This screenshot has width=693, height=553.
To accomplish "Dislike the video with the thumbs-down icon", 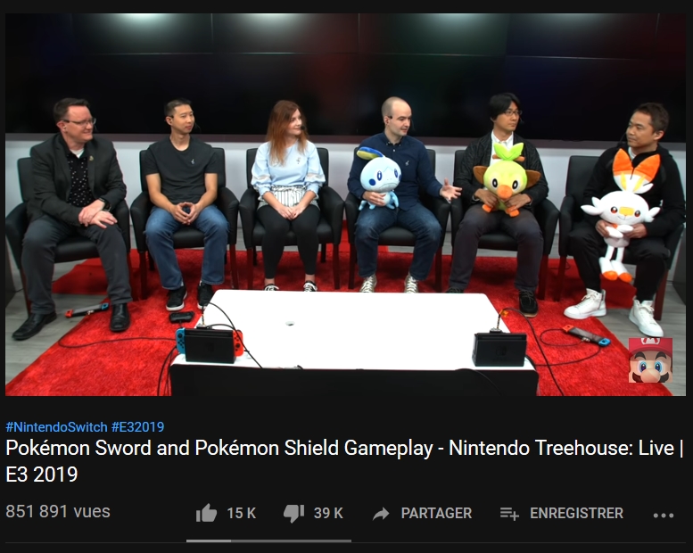I will (x=294, y=514).
